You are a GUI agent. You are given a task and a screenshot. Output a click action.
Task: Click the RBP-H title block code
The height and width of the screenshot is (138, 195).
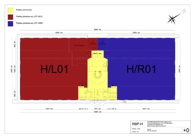(x=138, y=124)
